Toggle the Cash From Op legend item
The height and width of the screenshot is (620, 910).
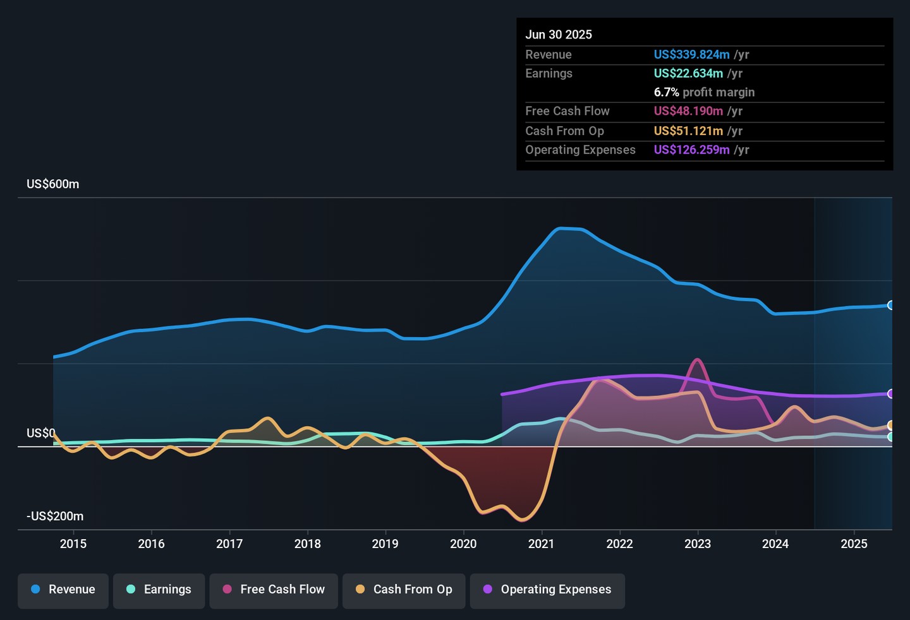click(404, 590)
